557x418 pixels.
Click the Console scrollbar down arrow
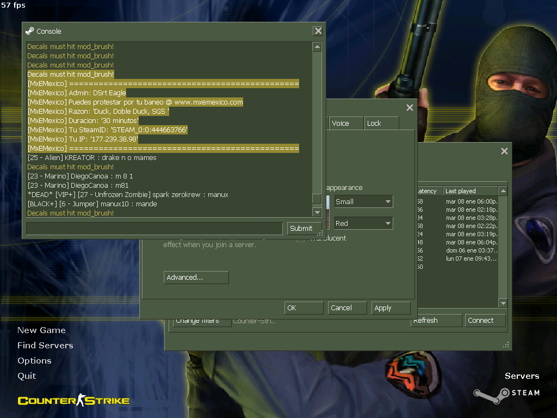click(x=317, y=212)
